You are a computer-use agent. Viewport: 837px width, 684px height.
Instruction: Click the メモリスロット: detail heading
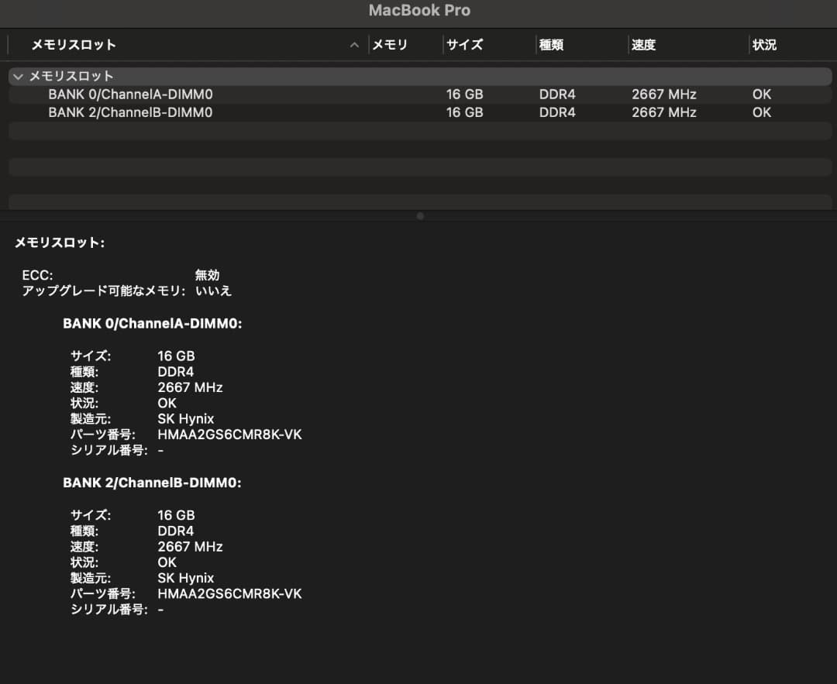[60, 242]
